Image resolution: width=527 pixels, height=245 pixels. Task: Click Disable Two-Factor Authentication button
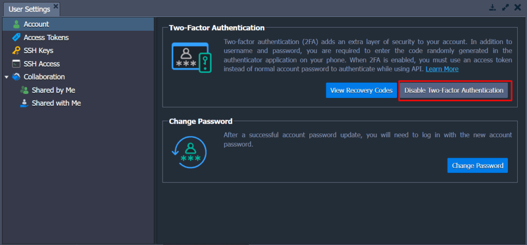454,90
